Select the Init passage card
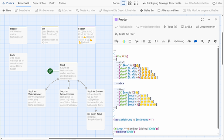This screenshot has width=224, height=140. [x=50, y=35]
